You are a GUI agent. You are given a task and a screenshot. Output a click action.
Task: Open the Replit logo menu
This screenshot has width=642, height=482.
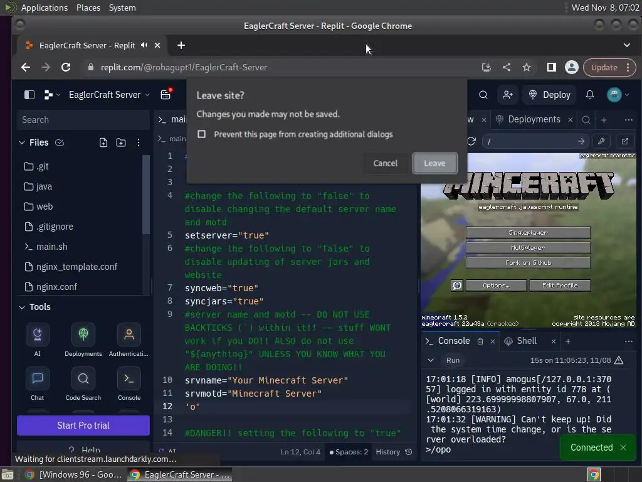tap(51, 95)
